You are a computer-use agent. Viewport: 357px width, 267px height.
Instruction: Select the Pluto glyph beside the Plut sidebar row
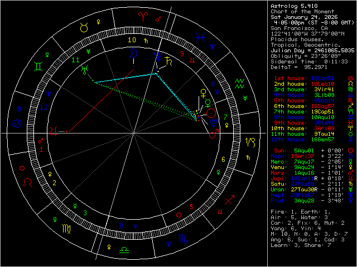351,201
